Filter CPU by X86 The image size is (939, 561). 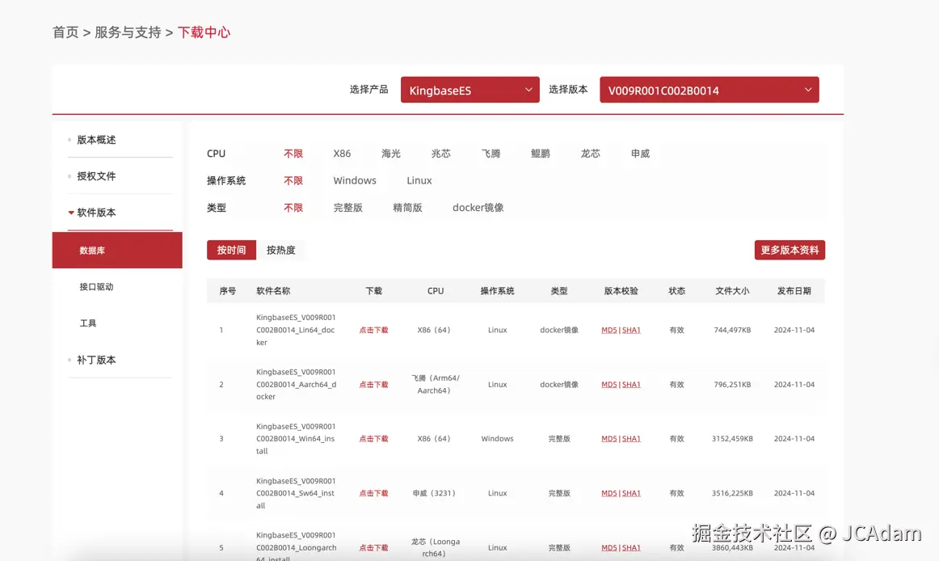pyautogui.click(x=342, y=154)
